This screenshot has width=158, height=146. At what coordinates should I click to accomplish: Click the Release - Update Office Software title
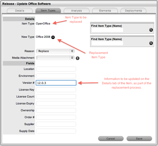[26, 4]
